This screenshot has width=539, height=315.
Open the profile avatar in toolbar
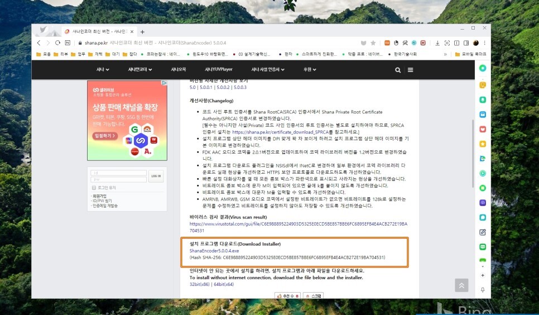pyautogui.click(x=476, y=43)
